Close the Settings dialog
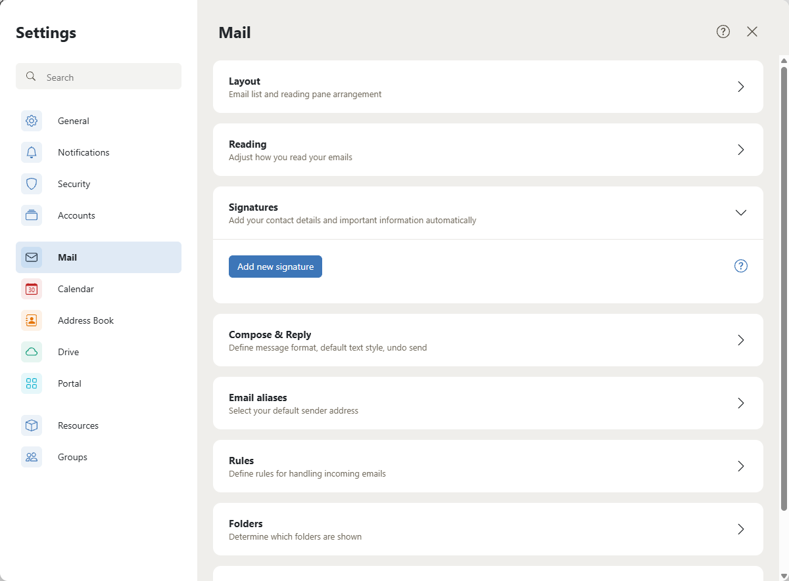 point(752,32)
